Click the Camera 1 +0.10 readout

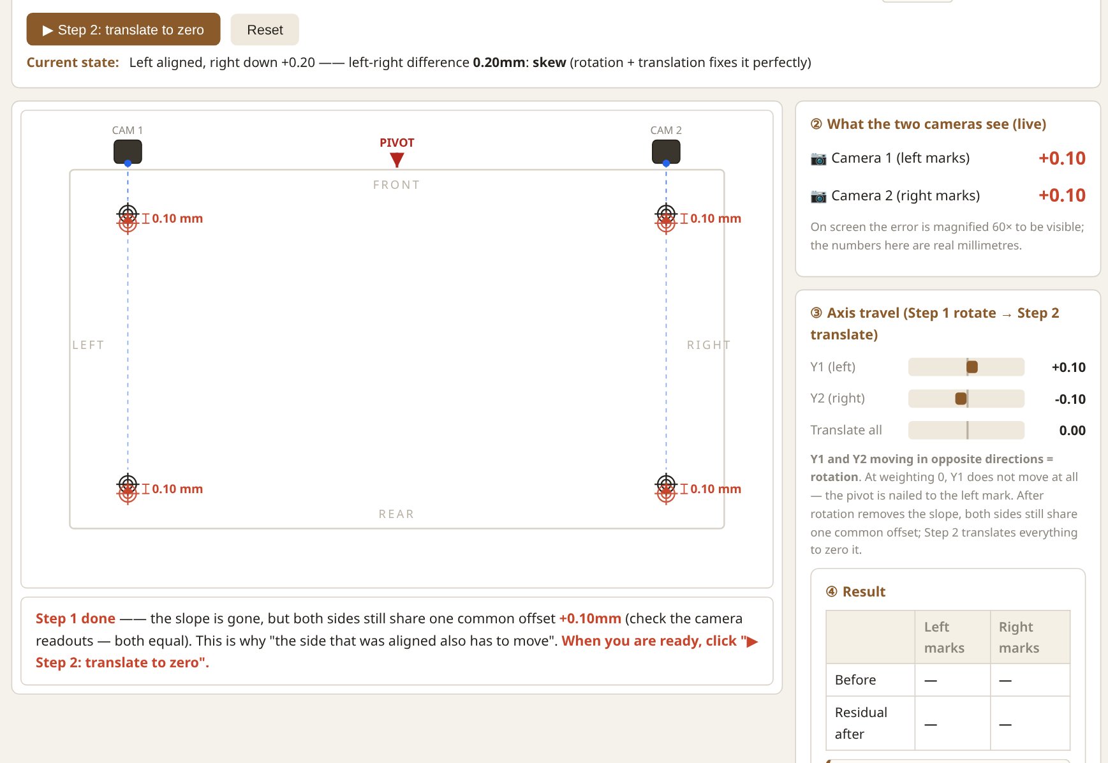coord(1062,158)
